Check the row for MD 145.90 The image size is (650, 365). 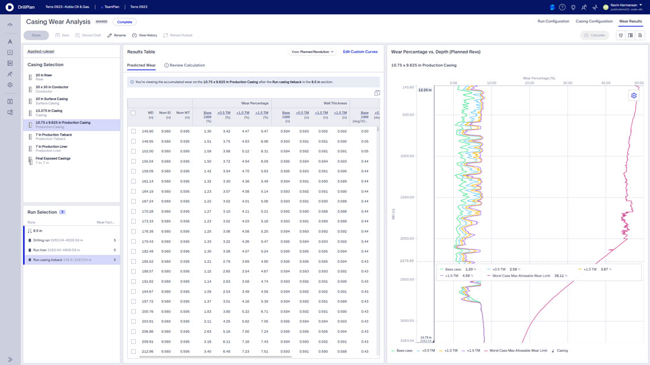(133, 131)
